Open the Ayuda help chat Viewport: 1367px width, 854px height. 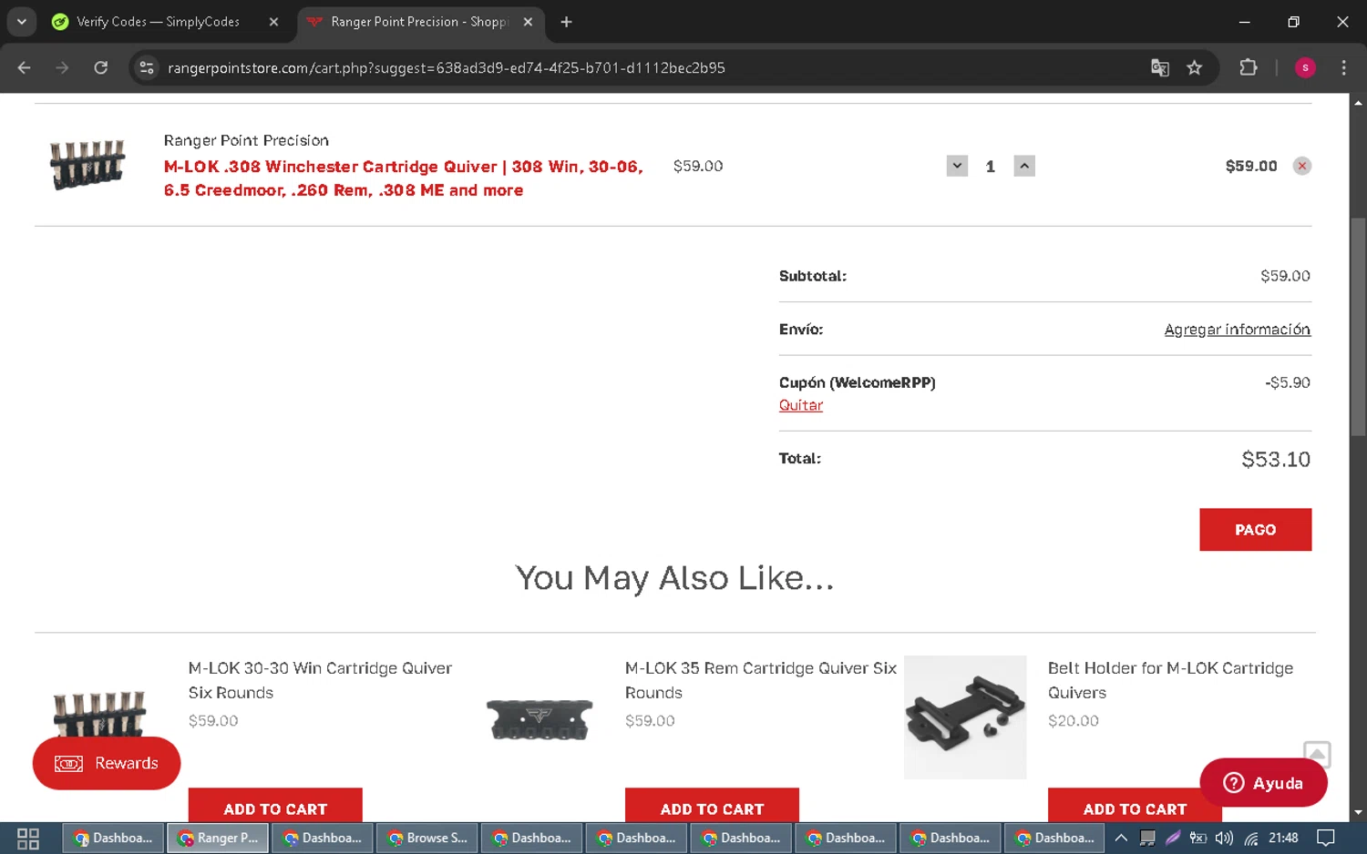tap(1263, 783)
